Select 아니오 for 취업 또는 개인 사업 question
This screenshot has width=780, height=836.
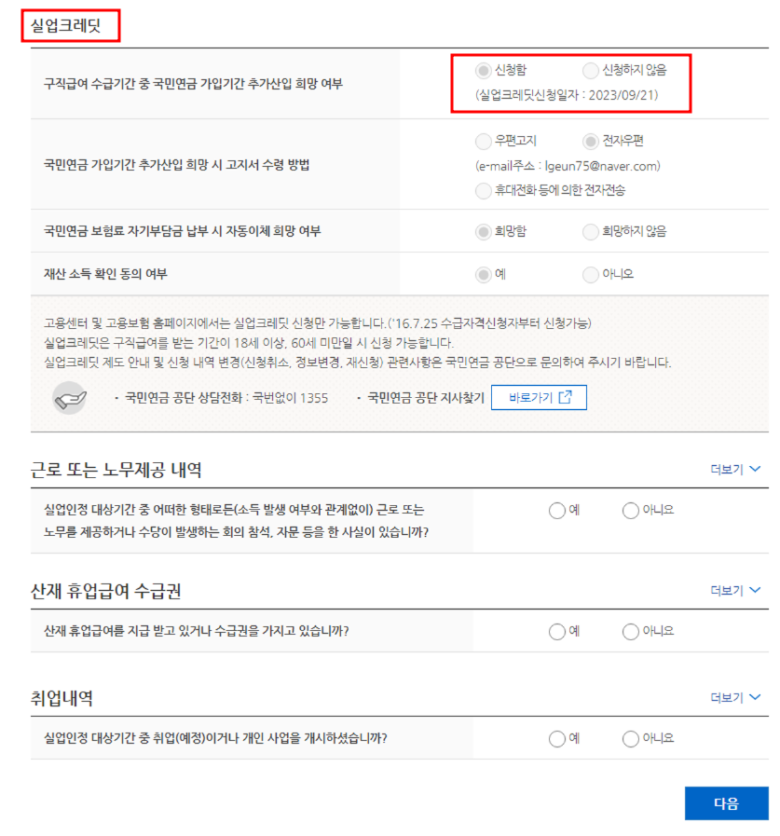click(x=630, y=739)
